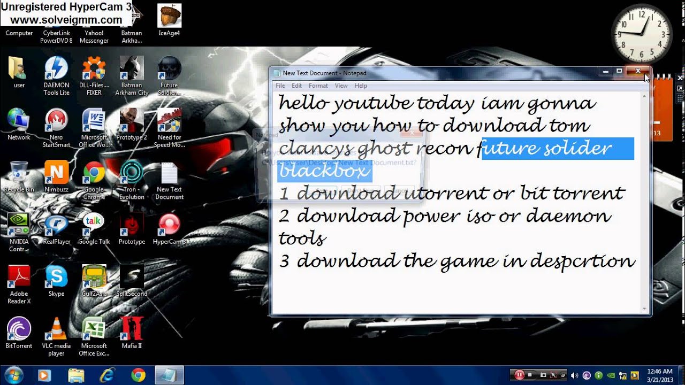The height and width of the screenshot is (385, 685).
Task: Open Google Chrome desktop shortcut
Action: pyautogui.click(x=94, y=180)
